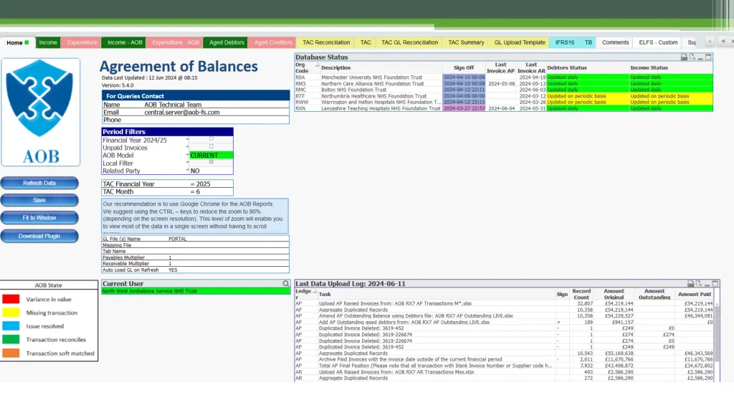Tick the Local Filter checkbox
This screenshot has height=413, width=734.
coord(211,162)
